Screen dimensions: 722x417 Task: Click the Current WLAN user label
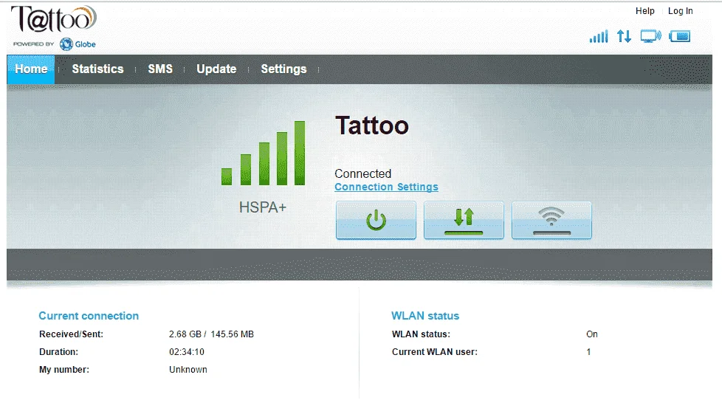[435, 351]
